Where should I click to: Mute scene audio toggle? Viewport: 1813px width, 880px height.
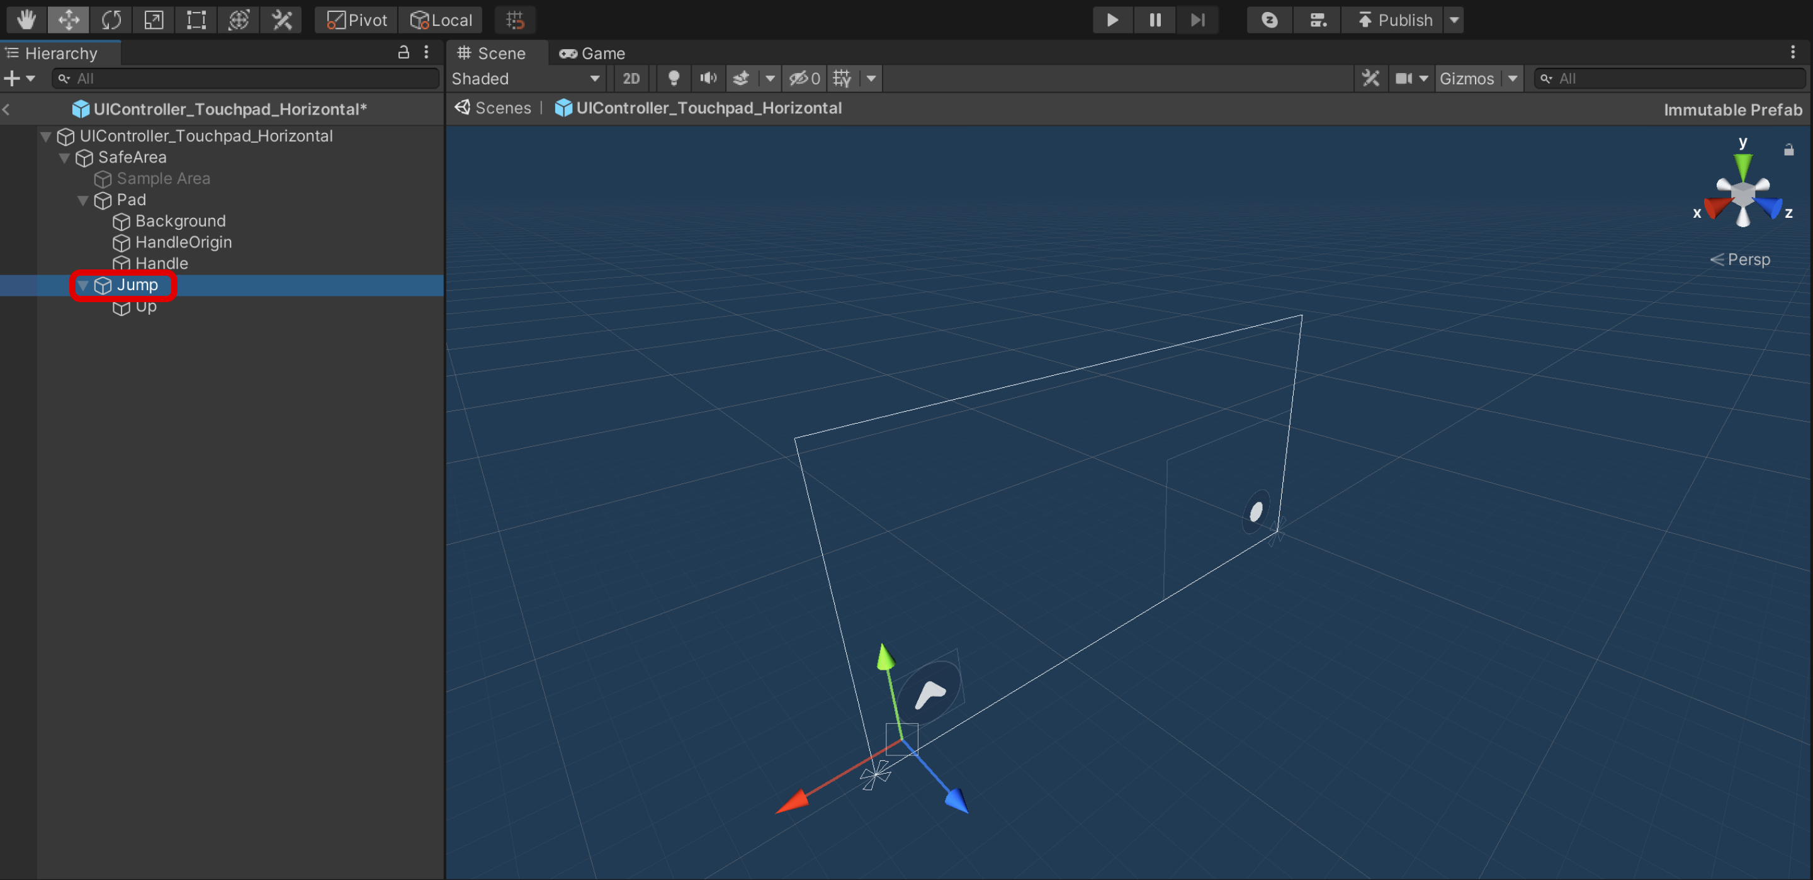tap(708, 78)
